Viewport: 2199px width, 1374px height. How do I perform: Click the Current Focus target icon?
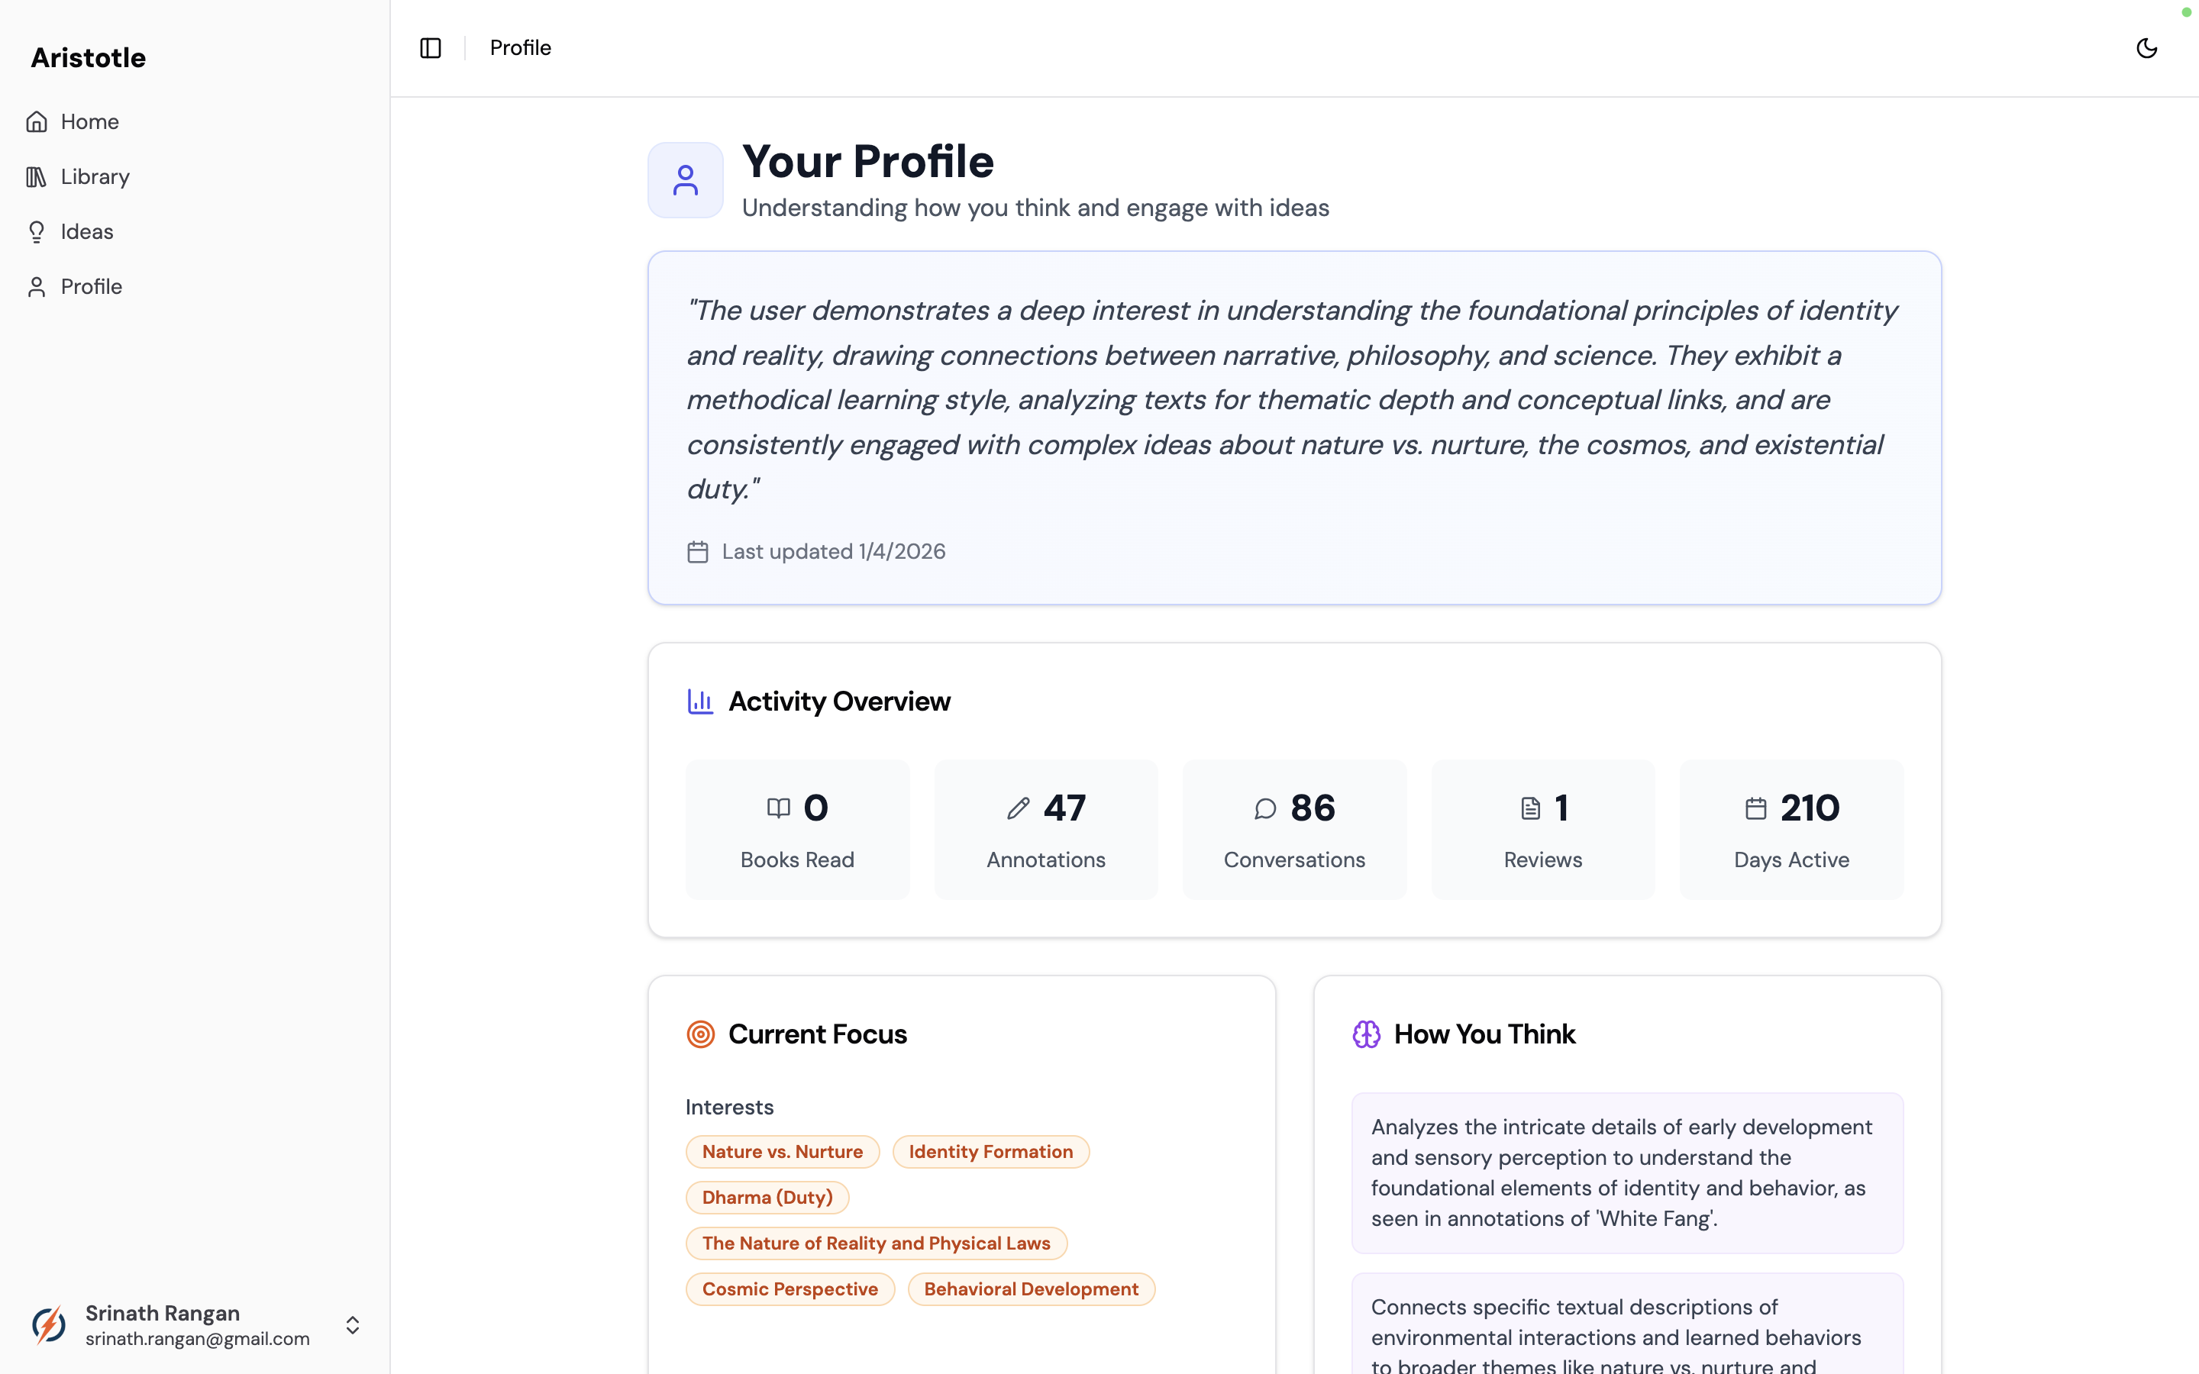pyautogui.click(x=699, y=1034)
